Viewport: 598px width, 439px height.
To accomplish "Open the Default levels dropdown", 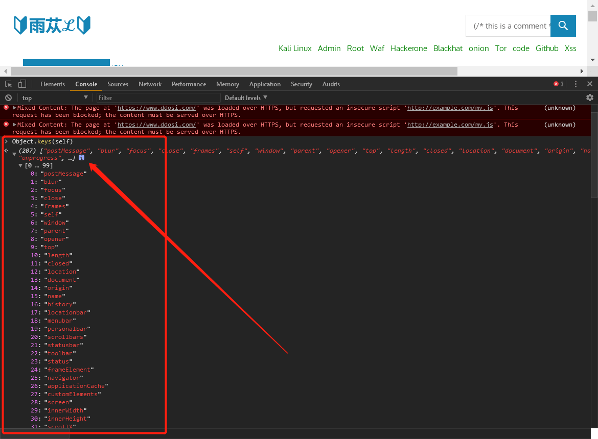I will pos(246,98).
